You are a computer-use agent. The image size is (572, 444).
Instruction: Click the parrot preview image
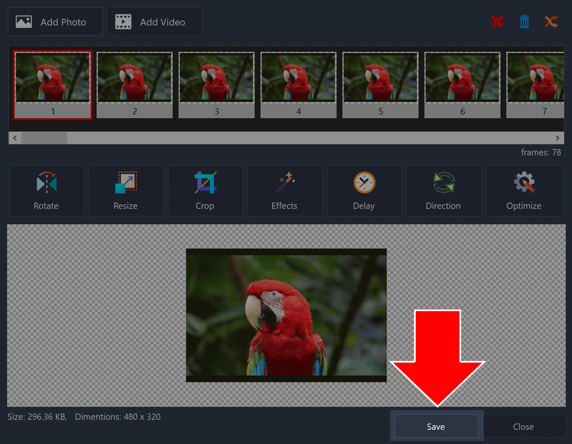pos(286,315)
